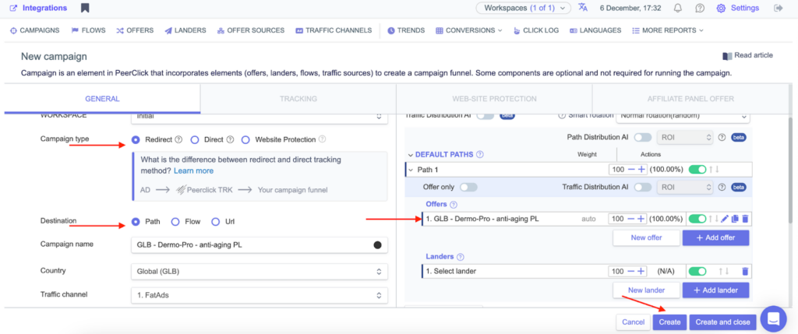This screenshot has width=798, height=334.
Task: Click the trash icon on Select lander row
Action: pos(744,271)
